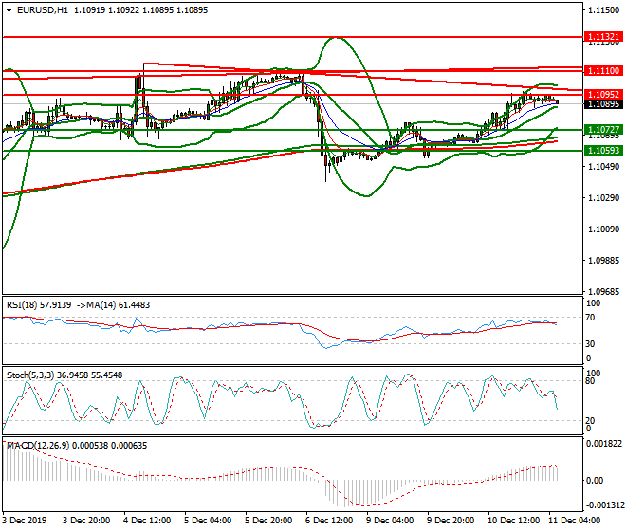The height and width of the screenshot is (531, 626).
Task: Select the 1.10952 red price level label
Action: coord(603,95)
